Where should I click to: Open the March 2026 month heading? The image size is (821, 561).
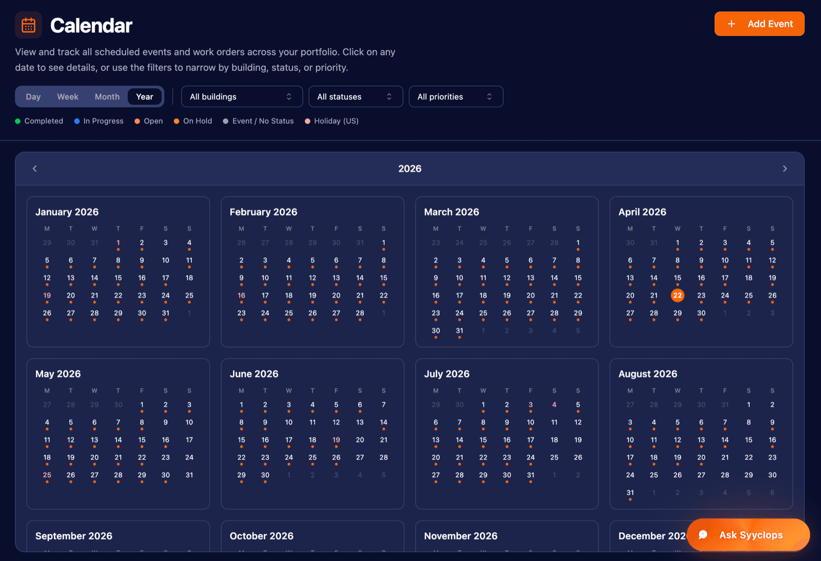pyautogui.click(x=452, y=212)
